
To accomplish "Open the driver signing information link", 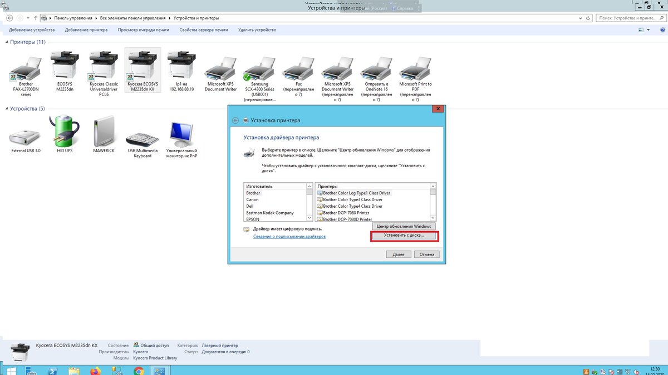I will (x=289, y=237).
